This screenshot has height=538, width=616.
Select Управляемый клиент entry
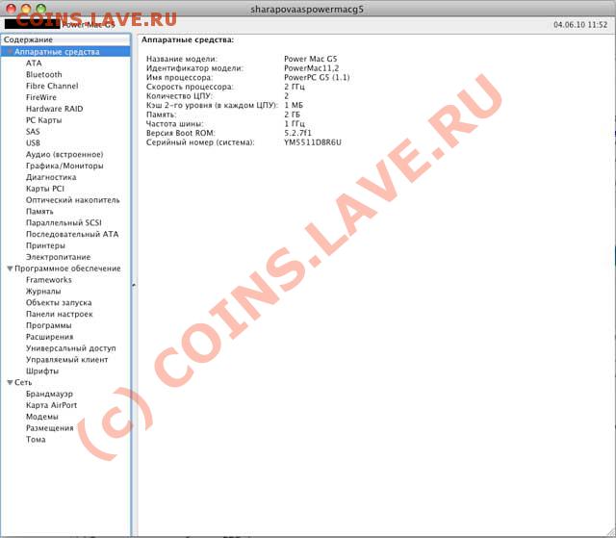pyautogui.click(x=66, y=360)
